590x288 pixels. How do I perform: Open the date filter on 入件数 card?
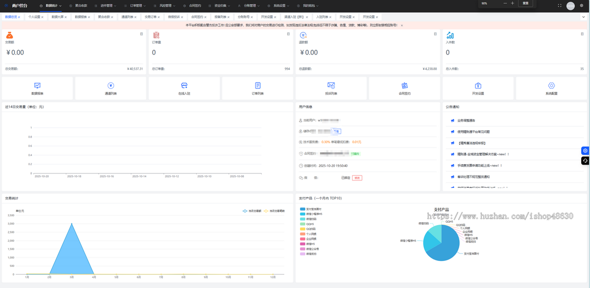pyautogui.click(x=582, y=34)
